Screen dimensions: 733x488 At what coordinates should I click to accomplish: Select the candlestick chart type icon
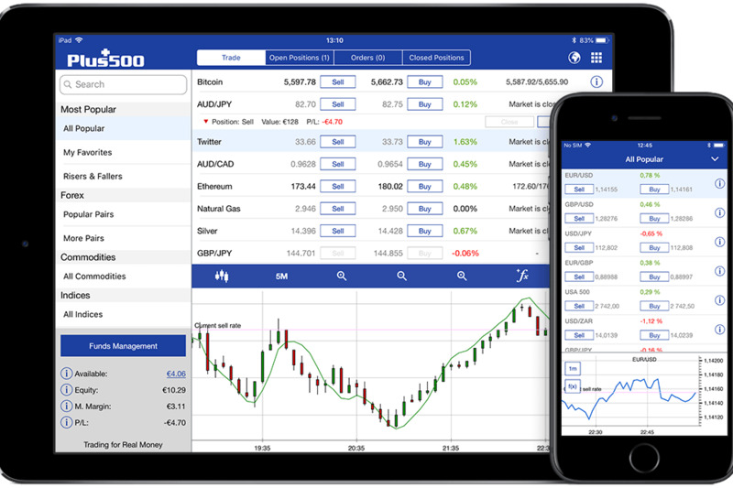[x=221, y=276]
